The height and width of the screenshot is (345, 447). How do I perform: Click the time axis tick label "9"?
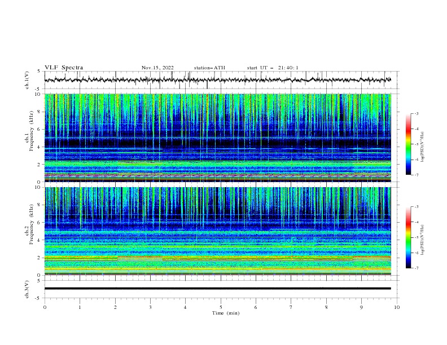(x=361, y=307)
